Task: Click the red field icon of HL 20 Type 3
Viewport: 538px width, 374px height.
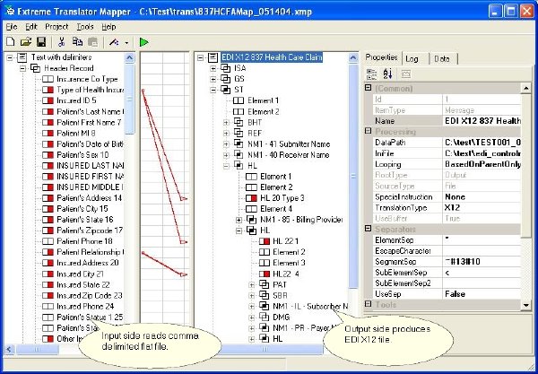Action: coord(251,198)
